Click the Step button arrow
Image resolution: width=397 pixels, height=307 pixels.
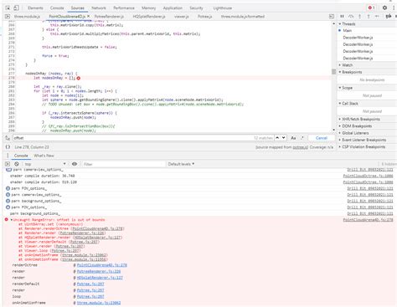[x=377, y=17]
